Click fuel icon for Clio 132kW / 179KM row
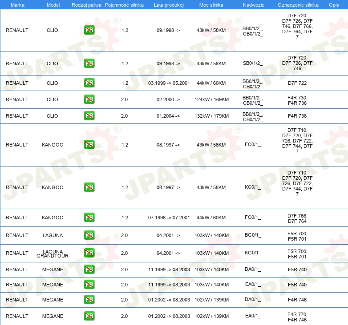This screenshot has width=348, height=325. pyautogui.click(x=89, y=116)
